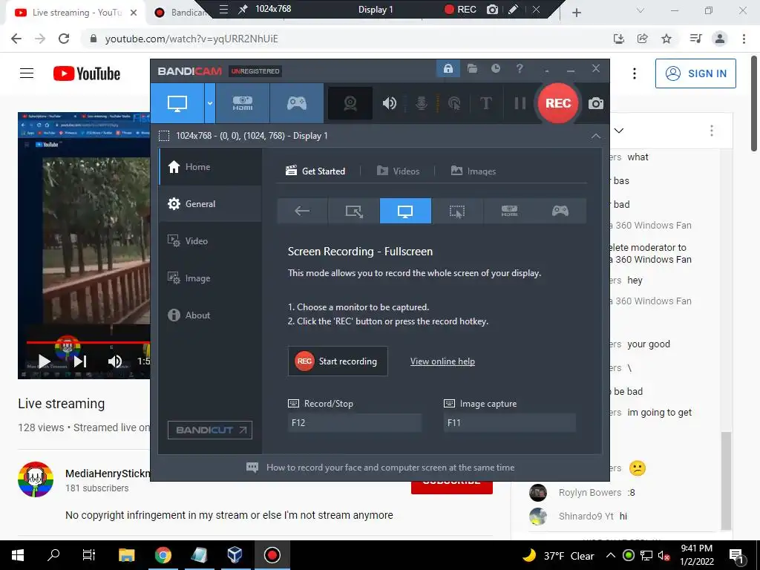760x570 pixels.
Task: Open the Image settings sidebar item
Action: point(210,278)
